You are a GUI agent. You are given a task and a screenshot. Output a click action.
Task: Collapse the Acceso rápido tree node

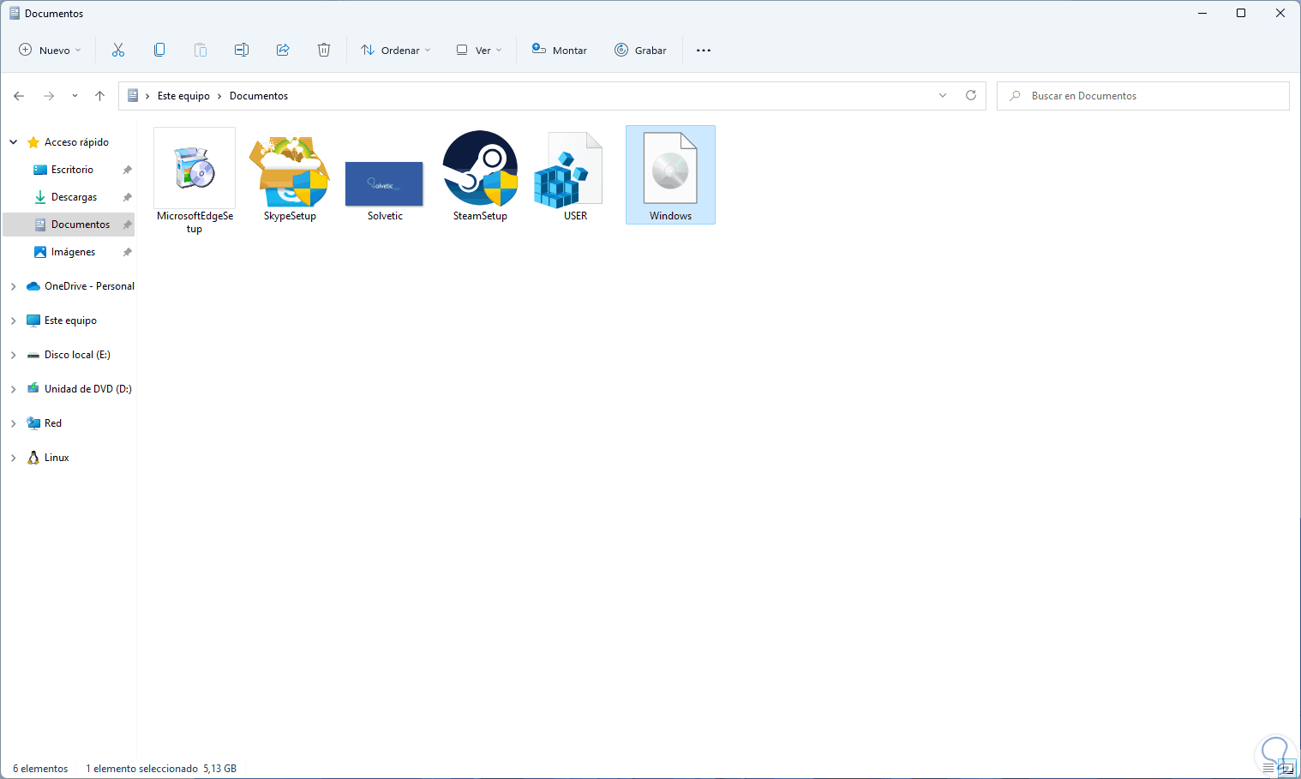tap(14, 142)
